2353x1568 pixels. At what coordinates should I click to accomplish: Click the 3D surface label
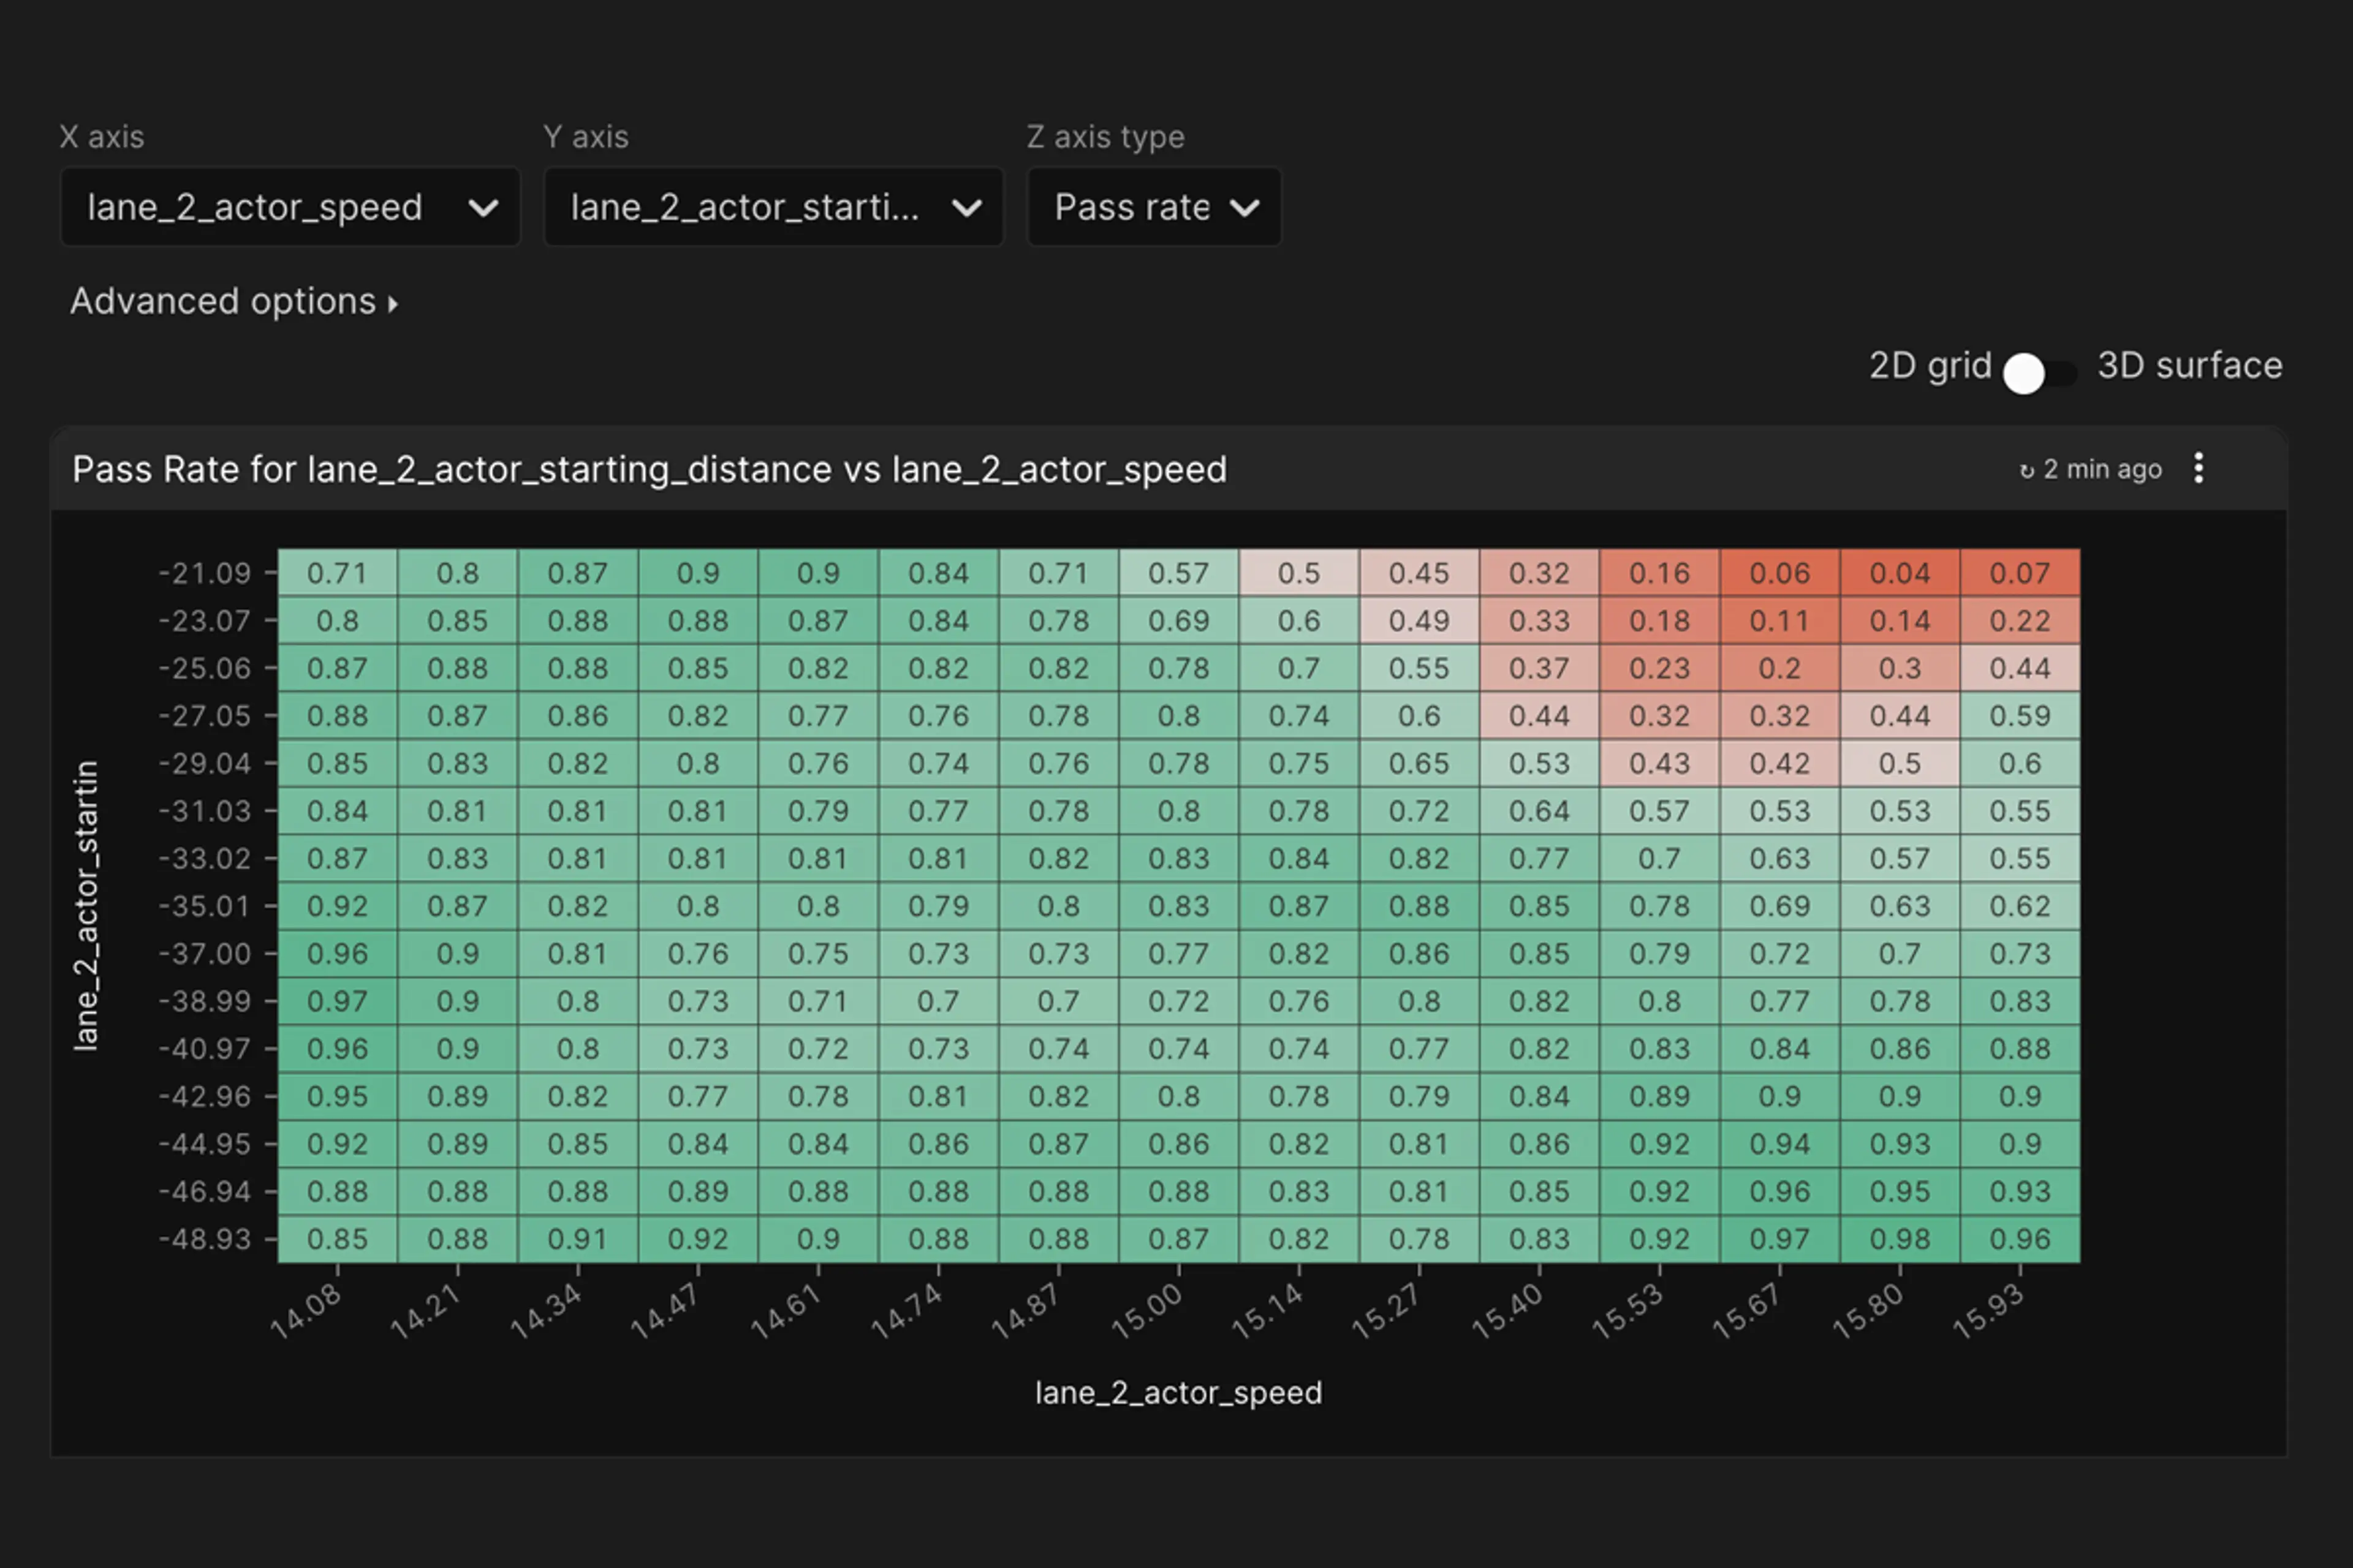(2189, 366)
